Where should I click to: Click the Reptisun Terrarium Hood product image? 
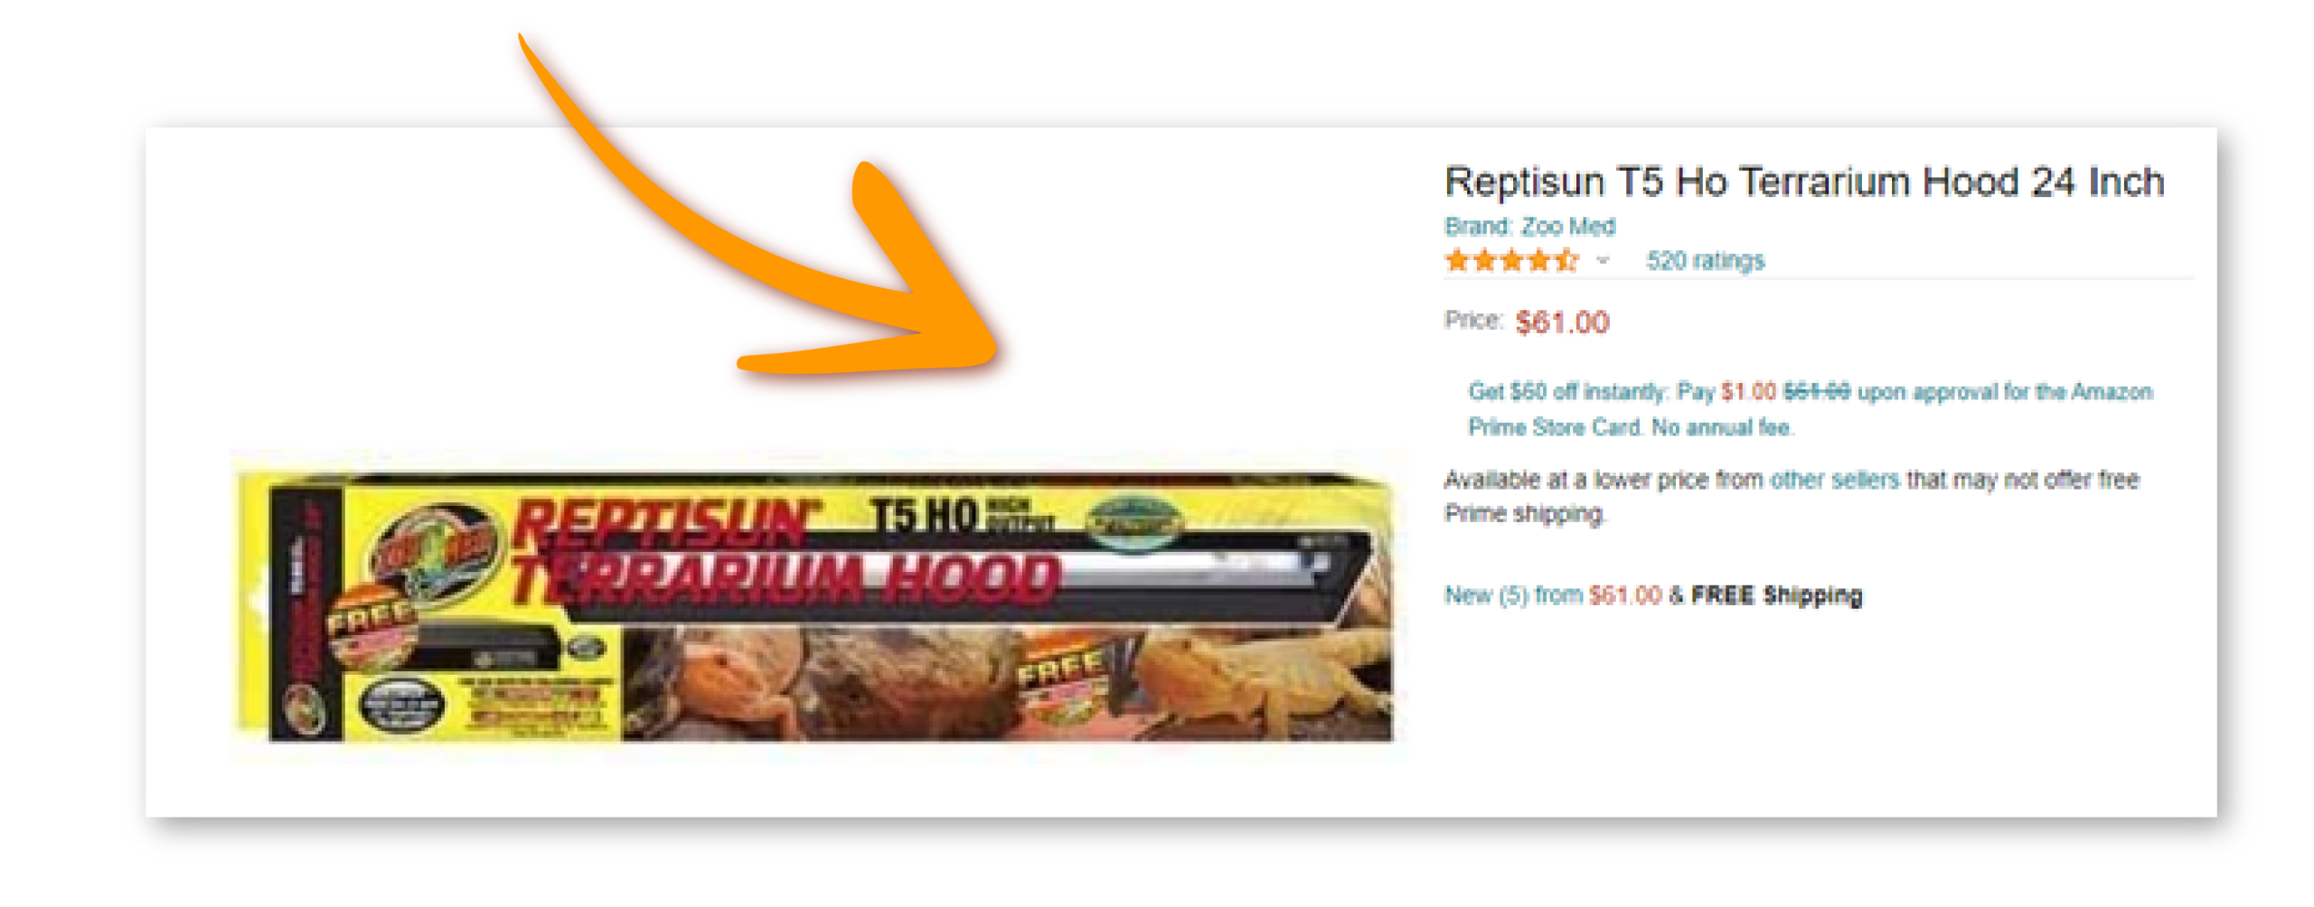coord(818,605)
